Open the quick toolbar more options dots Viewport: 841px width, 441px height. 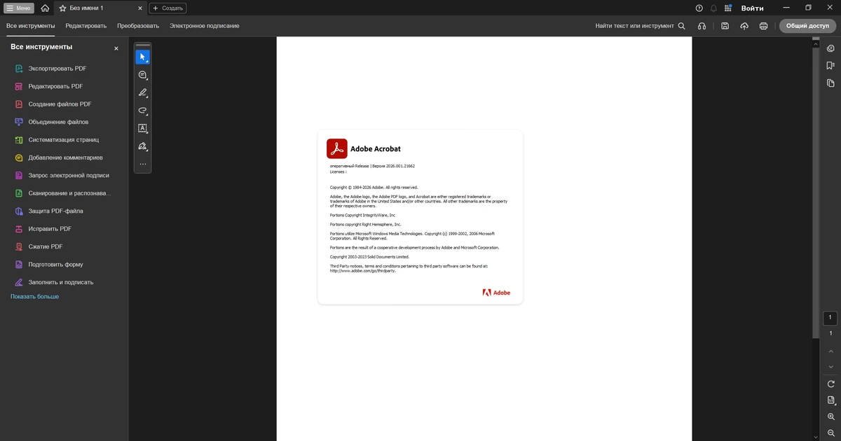coord(142,164)
